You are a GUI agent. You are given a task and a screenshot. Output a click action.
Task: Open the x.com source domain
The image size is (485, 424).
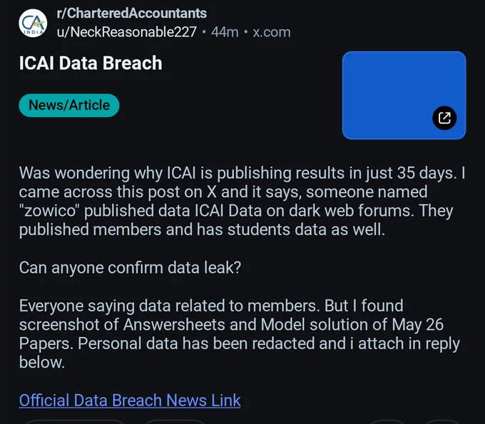pos(272,32)
